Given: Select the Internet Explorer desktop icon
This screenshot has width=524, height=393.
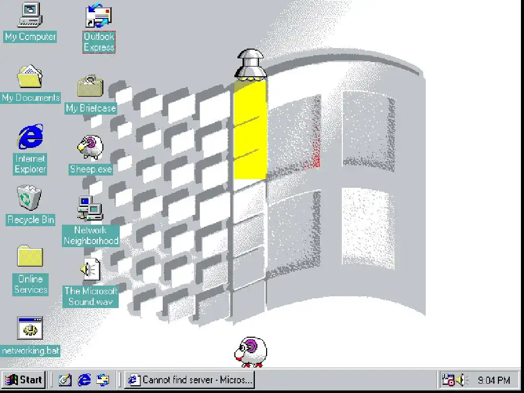Looking at the screenshot, I should (x=30, y=136).
